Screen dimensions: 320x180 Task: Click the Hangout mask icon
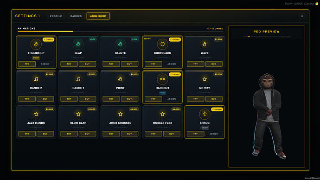pos(162,79)
